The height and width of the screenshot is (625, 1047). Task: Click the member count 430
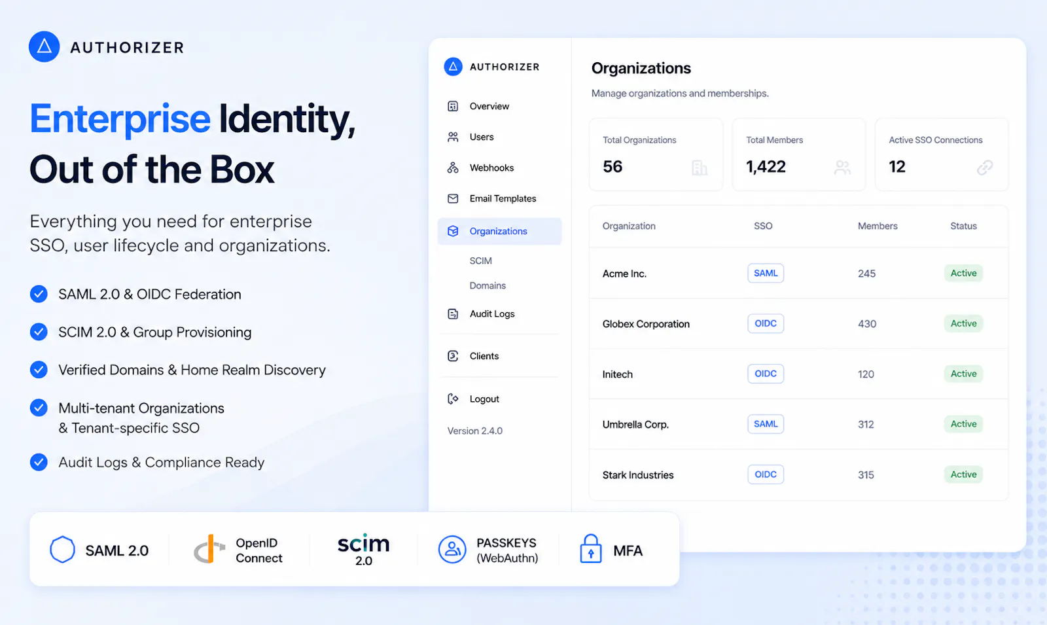tap(867, 324)
